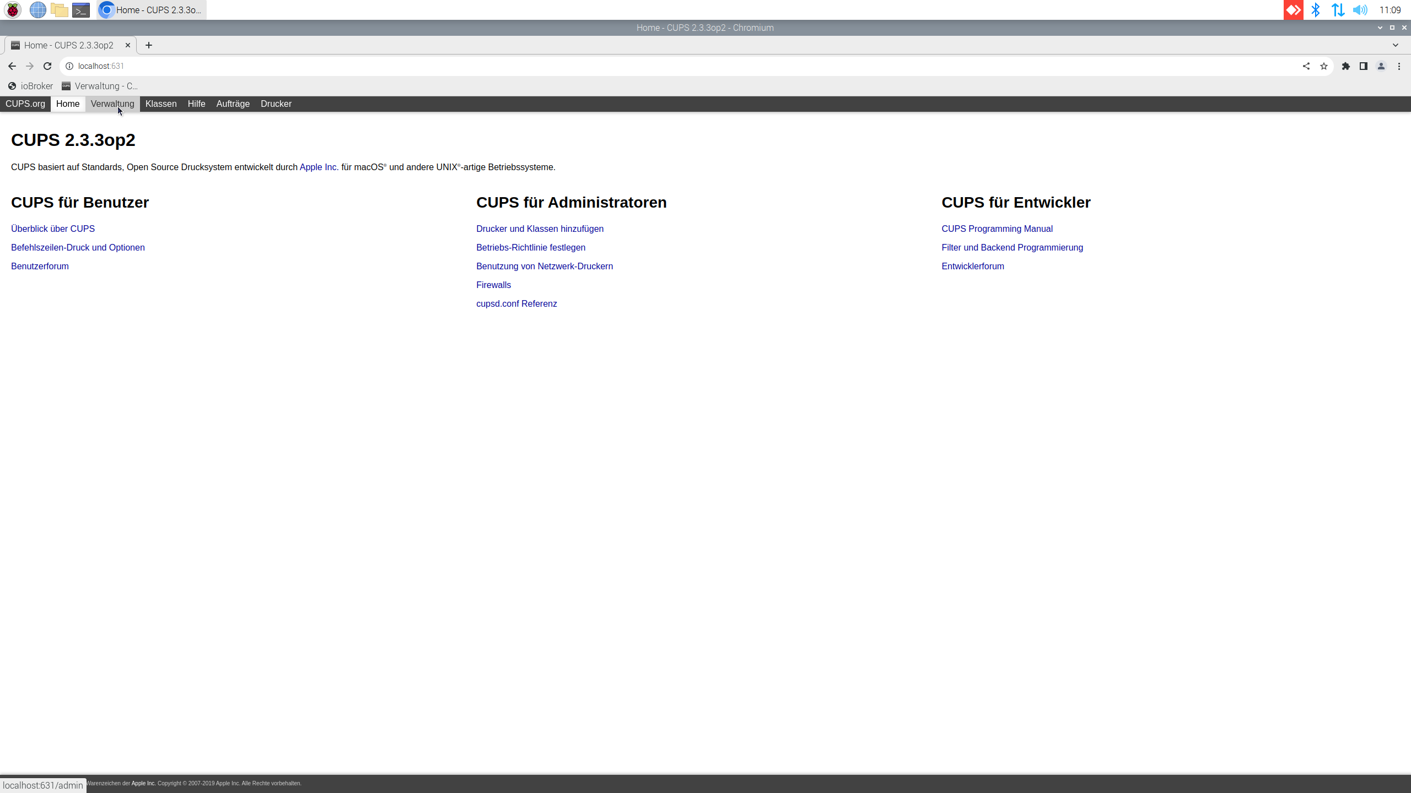The height and width of the screenshot is (793, 1411).
Task: Toggle the side panel icon
Action: tap(1364, 66)
